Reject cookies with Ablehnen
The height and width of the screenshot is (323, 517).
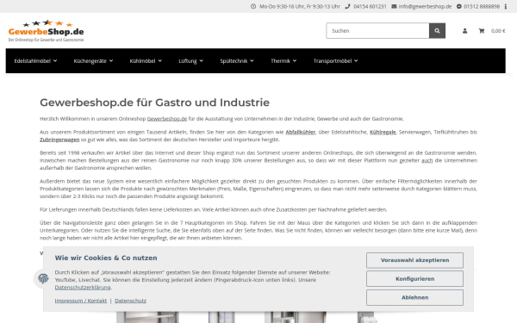414,297
